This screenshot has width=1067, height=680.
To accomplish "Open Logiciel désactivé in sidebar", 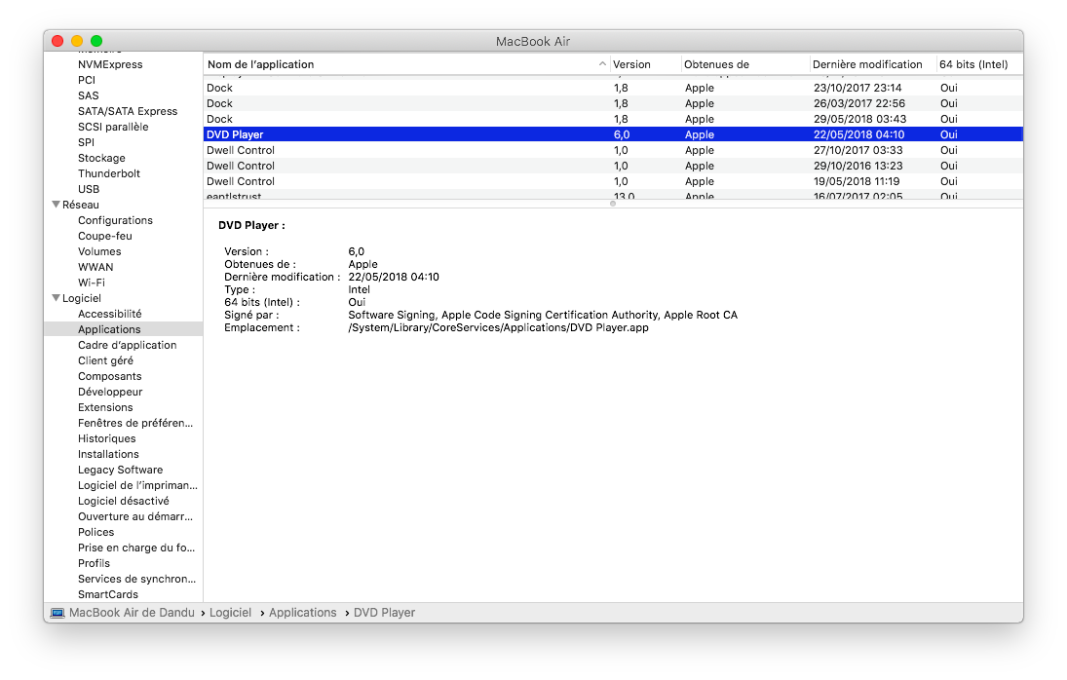I will point(123,502).
